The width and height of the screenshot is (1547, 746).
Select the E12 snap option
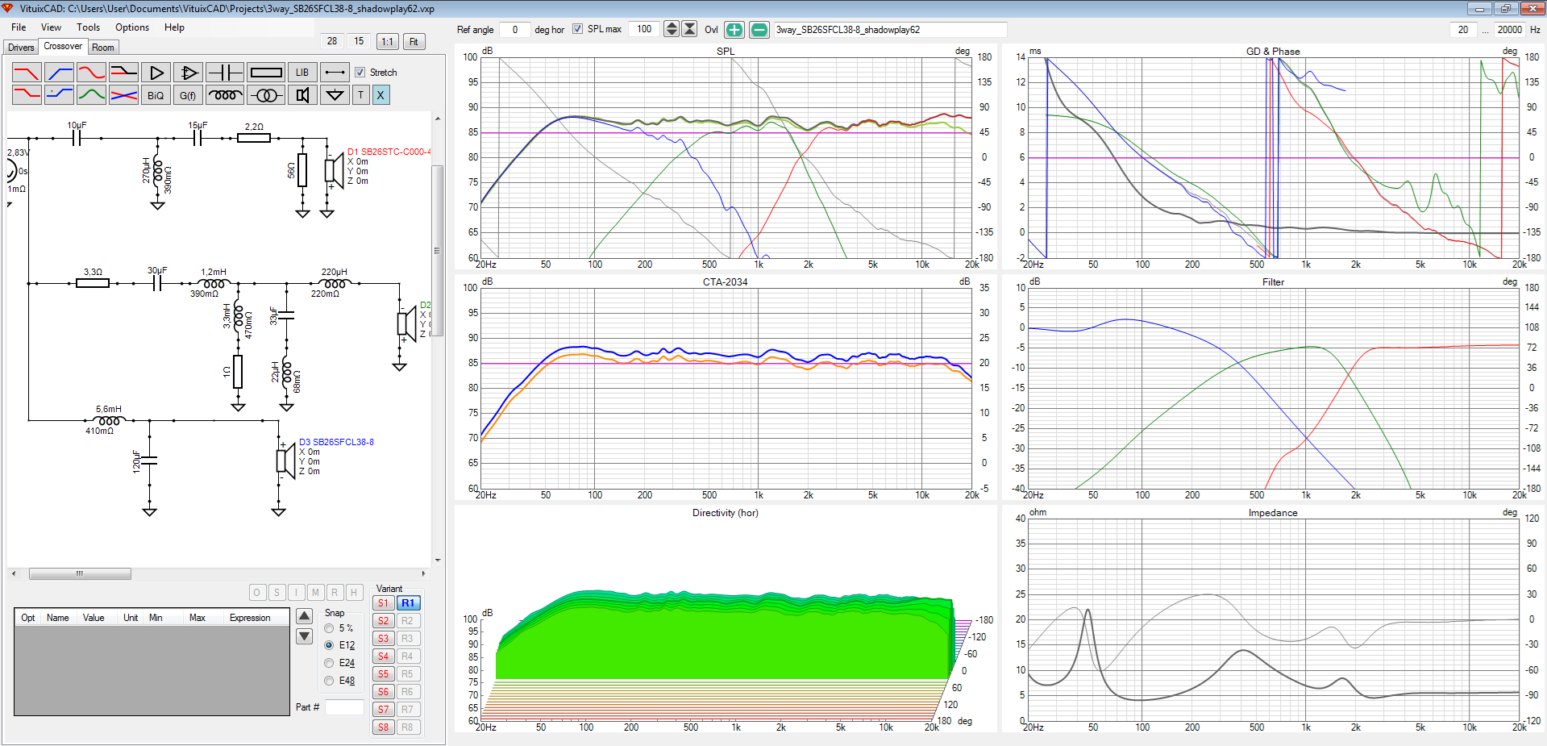[x=329, y=645]
